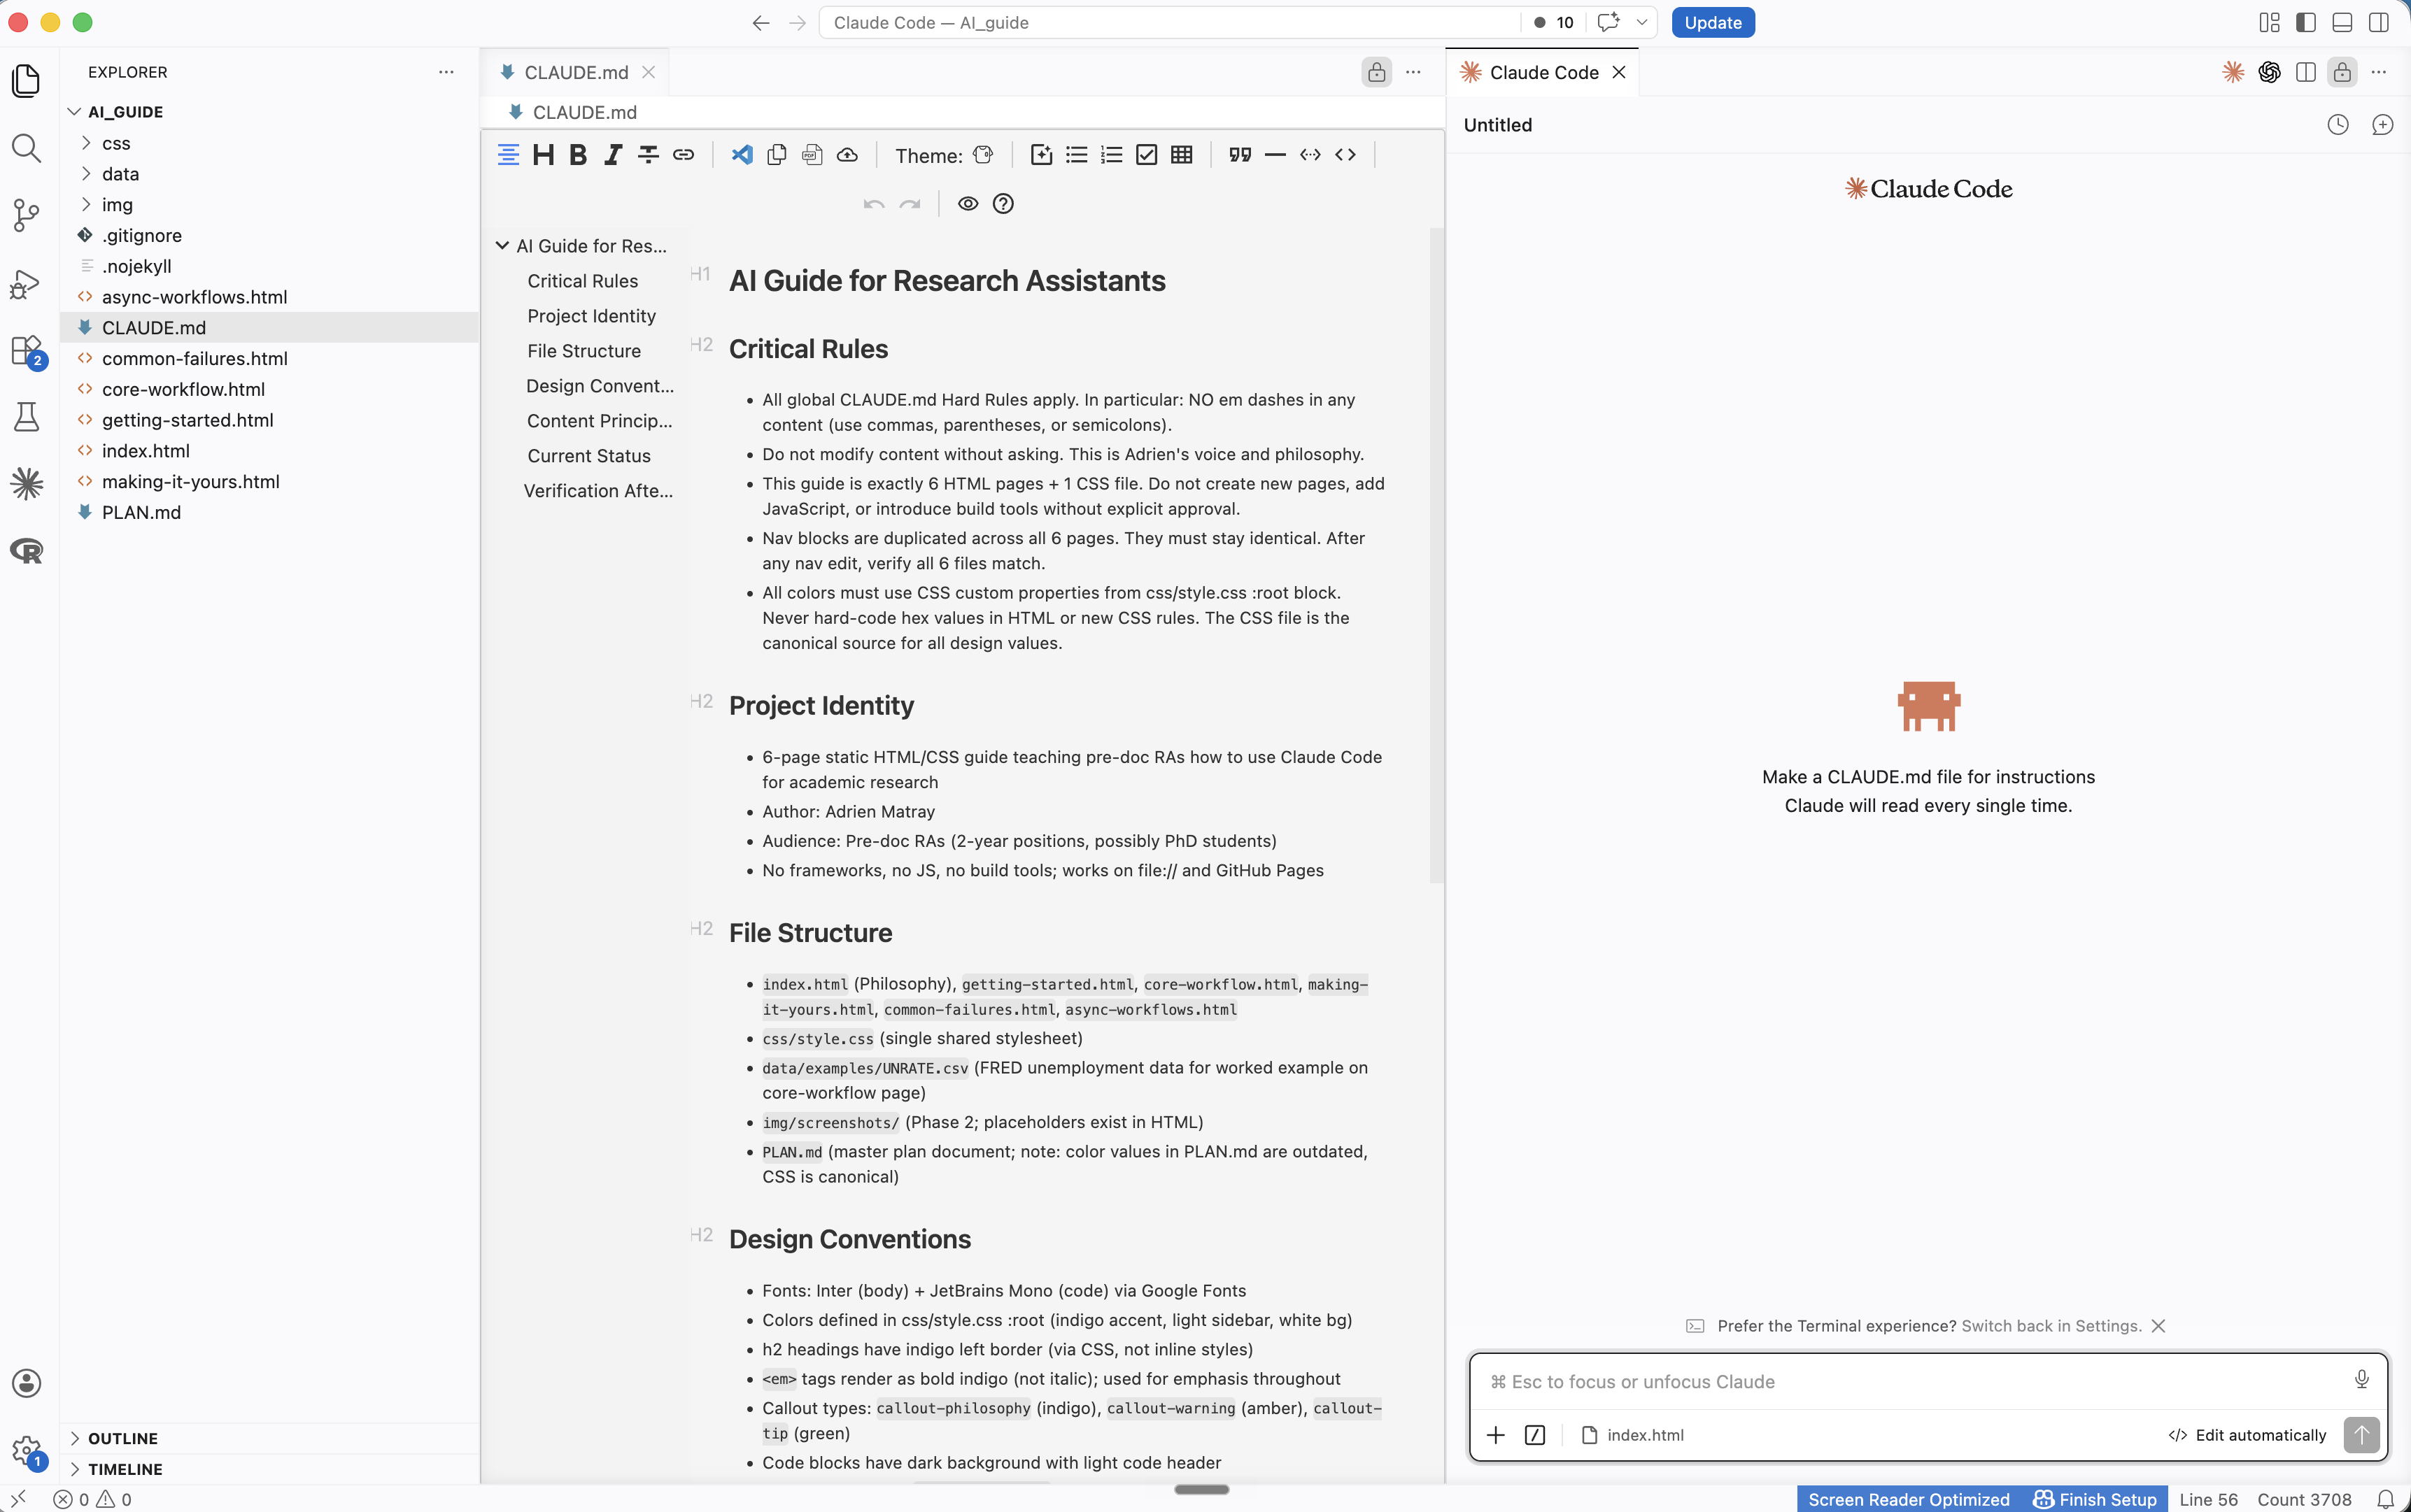Click the inline code dotted brackets icon

pyautogui.click(x=1310, y=155)
